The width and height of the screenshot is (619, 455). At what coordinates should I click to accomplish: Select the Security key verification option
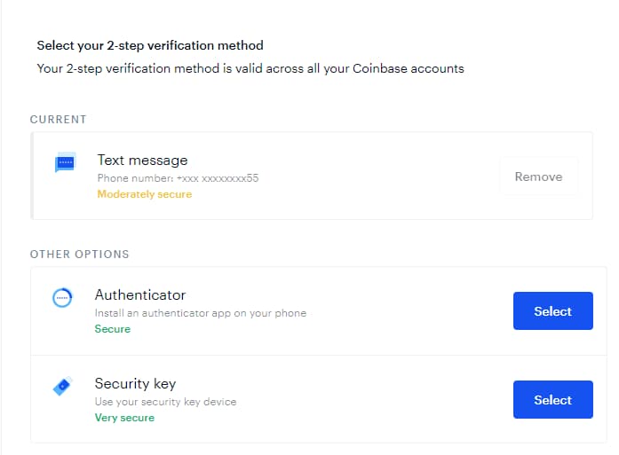[x=552, y=399]
